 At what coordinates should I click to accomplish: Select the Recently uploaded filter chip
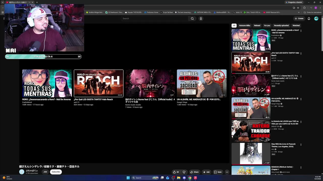[281, 25]
